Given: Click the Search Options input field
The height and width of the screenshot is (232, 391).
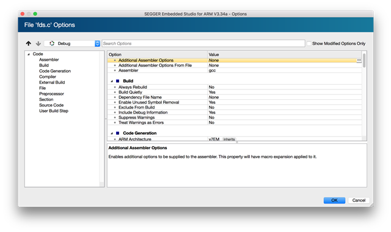Looking at the screenshot, I should click(203, 43).
